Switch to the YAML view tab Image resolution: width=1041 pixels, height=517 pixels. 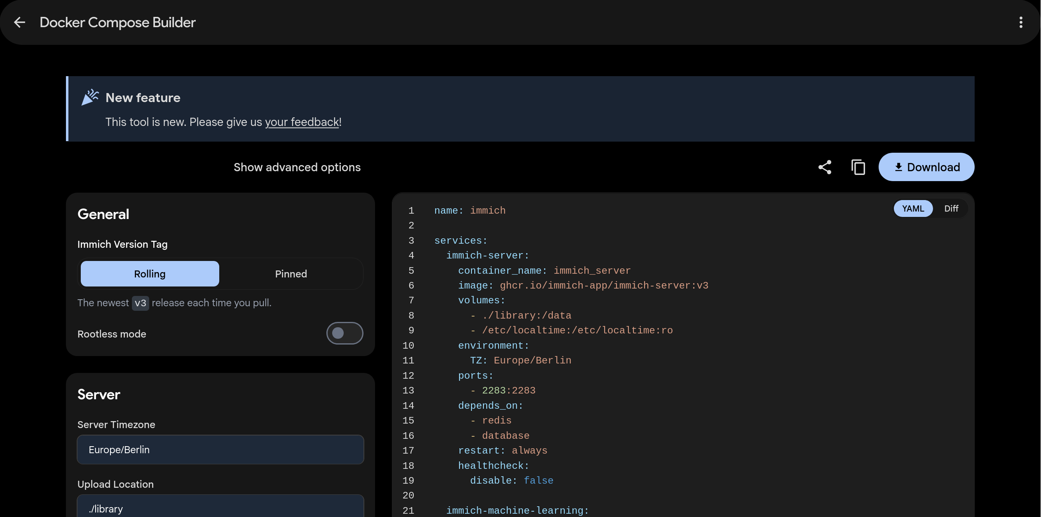[913, 209]
